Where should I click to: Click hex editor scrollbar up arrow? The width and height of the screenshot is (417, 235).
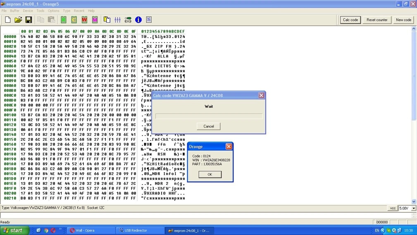click(x=414, y=28)
